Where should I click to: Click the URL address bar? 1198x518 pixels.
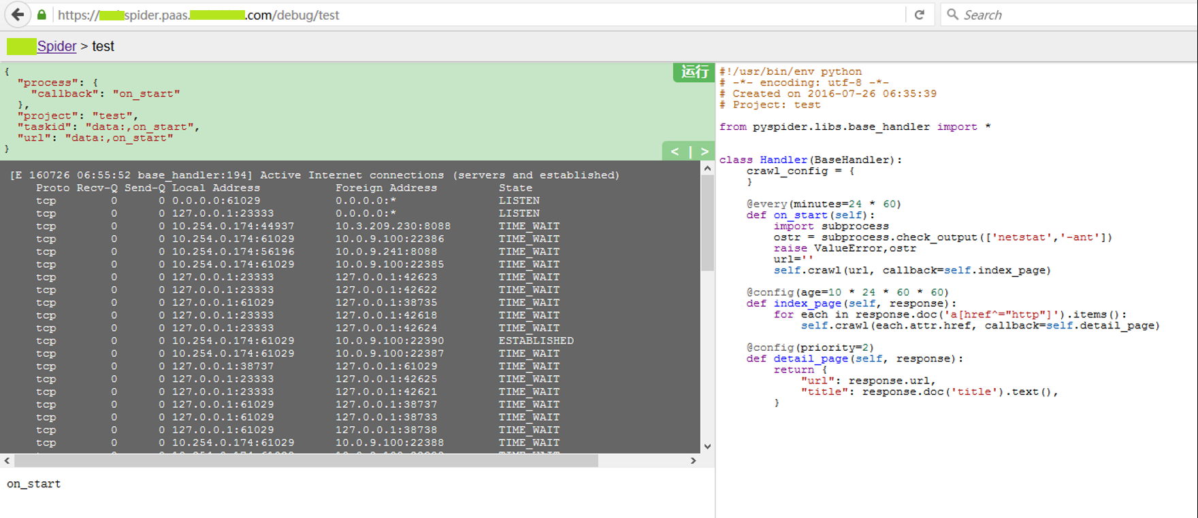click(476, 14)
